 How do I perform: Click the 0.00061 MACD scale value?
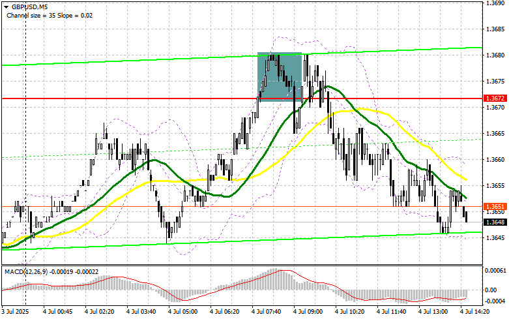(495, 270)
